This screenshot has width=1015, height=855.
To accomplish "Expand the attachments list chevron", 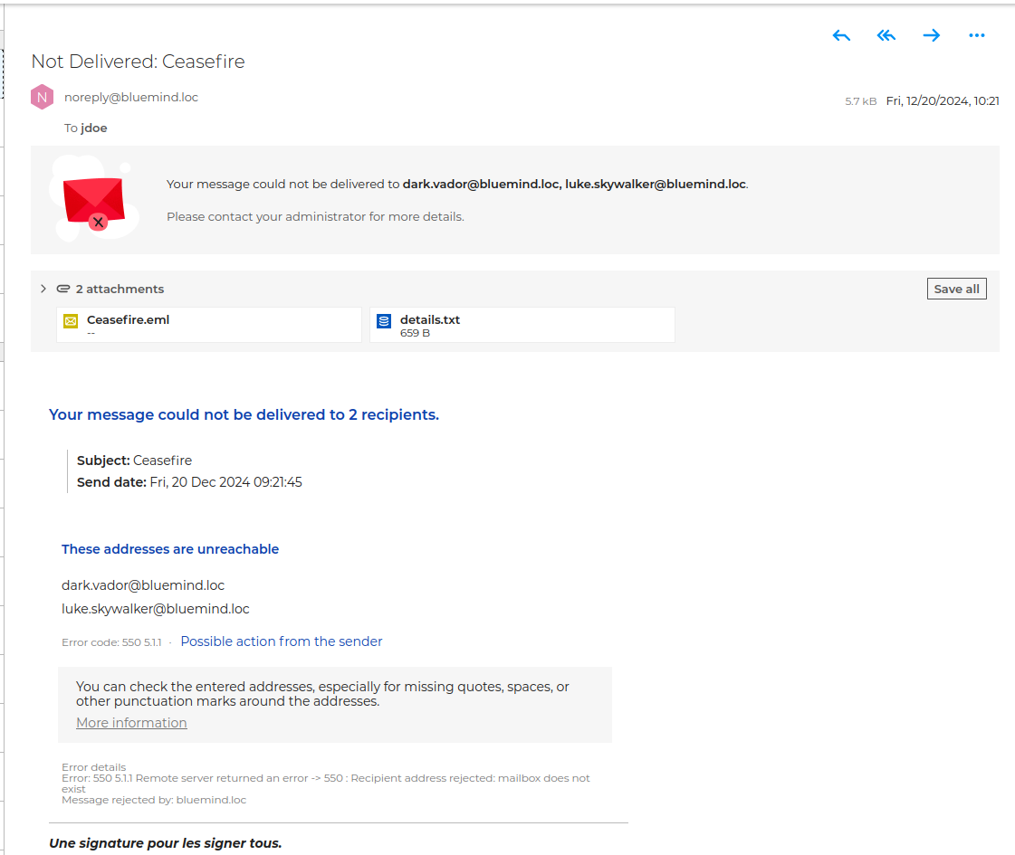I will 43,289.
